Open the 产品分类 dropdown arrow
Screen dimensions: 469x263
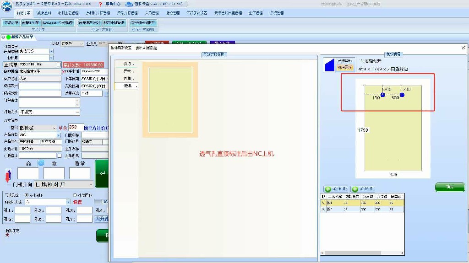tap(59, 135)
